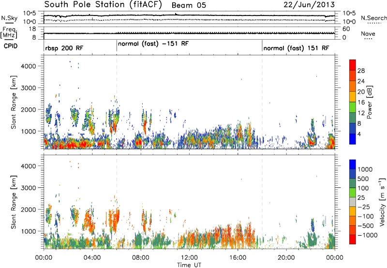Click the 'Velocity [m s-1]' colorbar title
Viewport: 387px width, 268px height.
click(382, 201)
